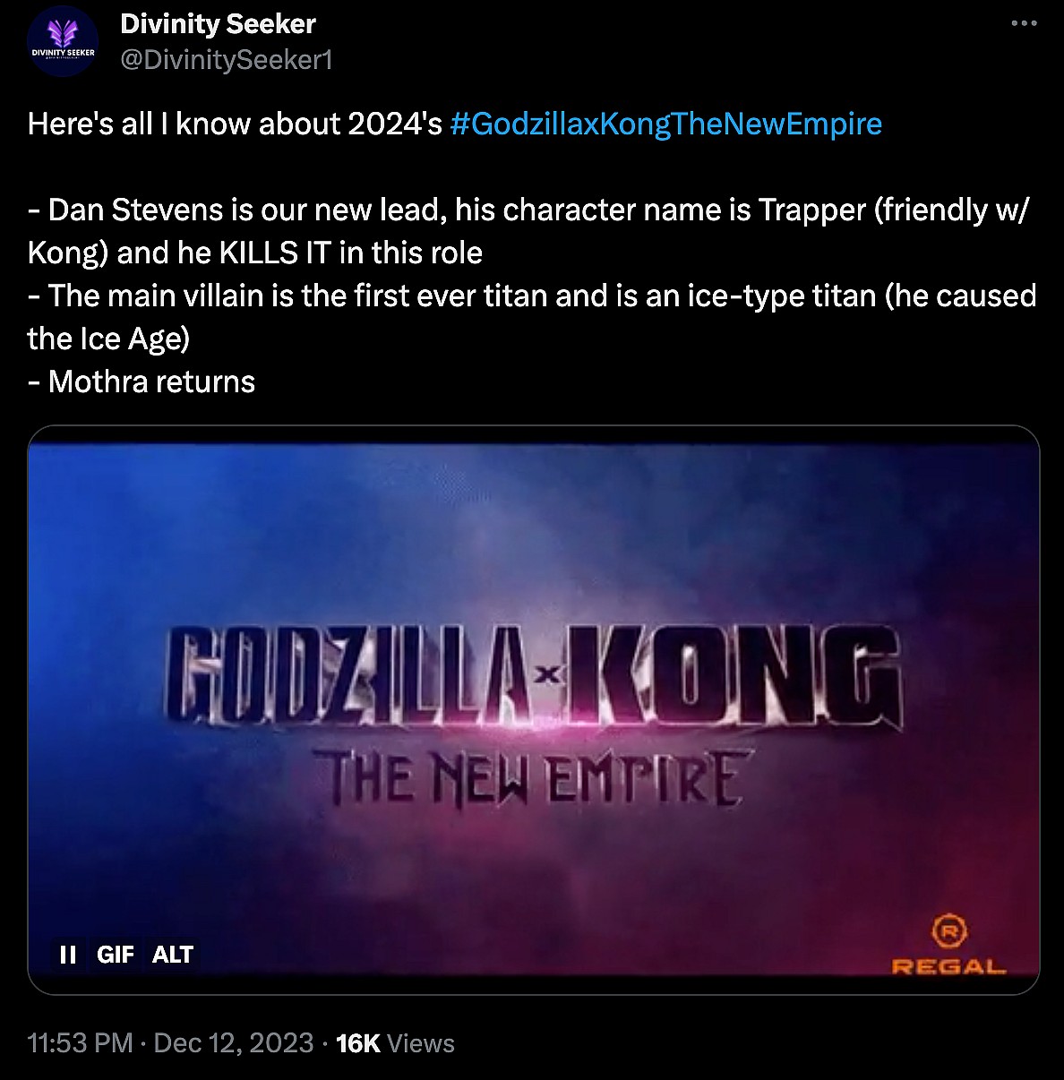Open the Divinity Seeker profile avatar
The height and width of the screenshot is (1080, 1064).
(62, 41)
